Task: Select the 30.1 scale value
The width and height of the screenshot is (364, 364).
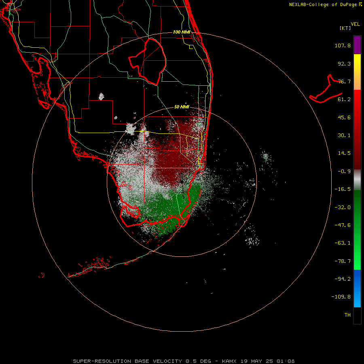Action: pos(344,135)
